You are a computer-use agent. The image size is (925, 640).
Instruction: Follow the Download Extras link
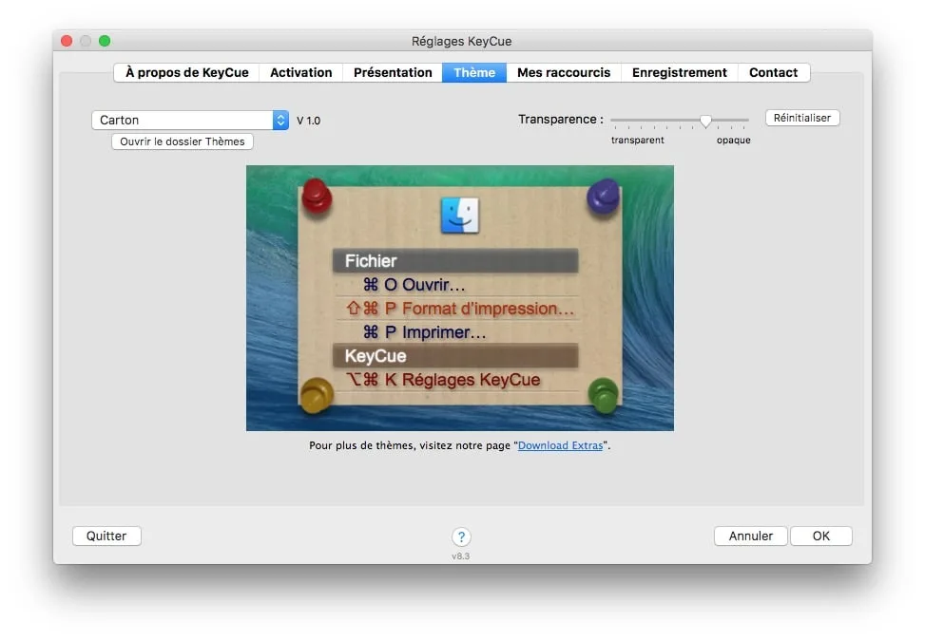click(561, 445)
